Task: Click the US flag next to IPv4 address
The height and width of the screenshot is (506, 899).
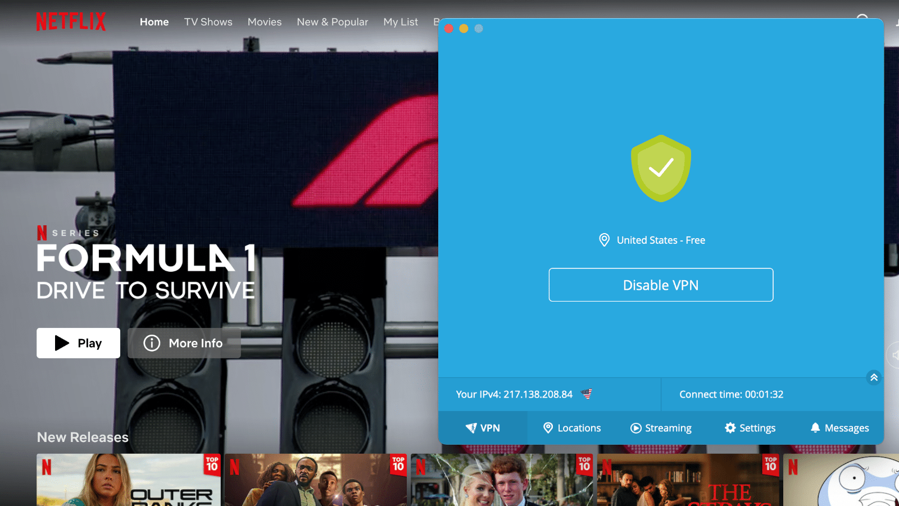Action: 587,394
